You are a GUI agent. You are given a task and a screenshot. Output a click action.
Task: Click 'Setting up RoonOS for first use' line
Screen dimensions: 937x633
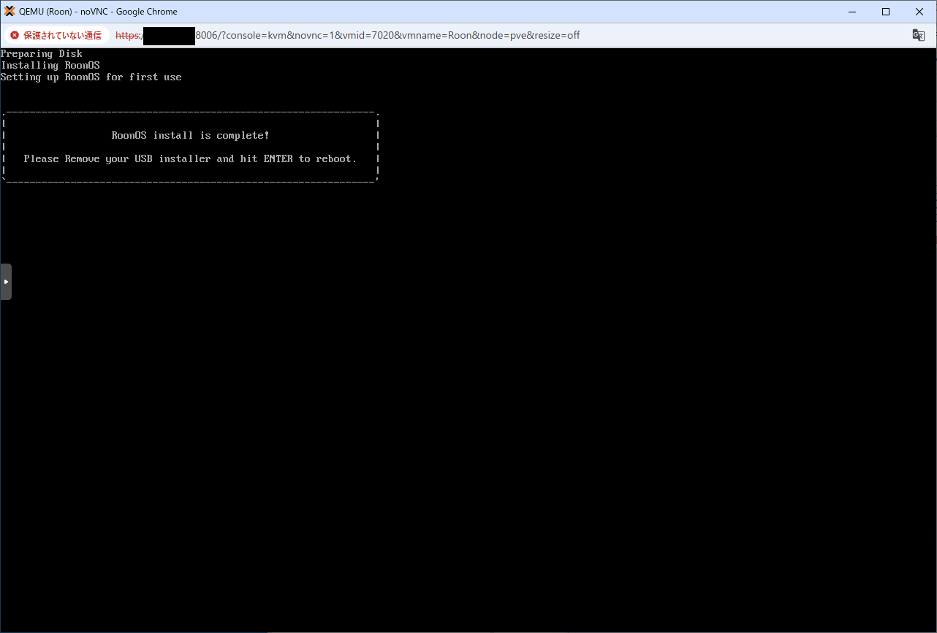click(x=91, y=77)
